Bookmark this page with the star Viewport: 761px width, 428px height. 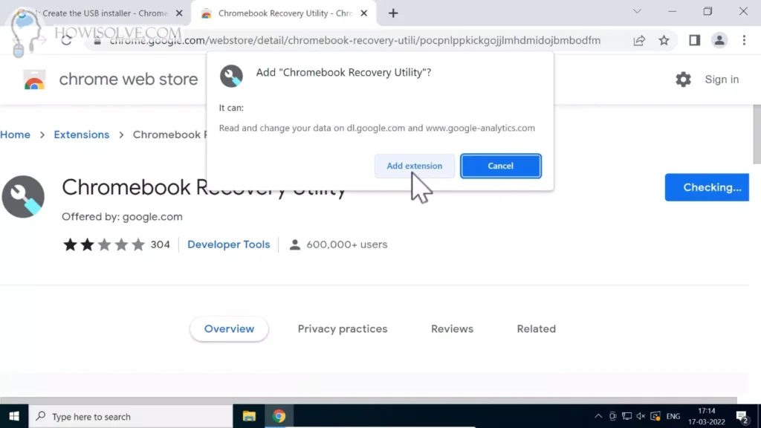(x=664, y=40)
